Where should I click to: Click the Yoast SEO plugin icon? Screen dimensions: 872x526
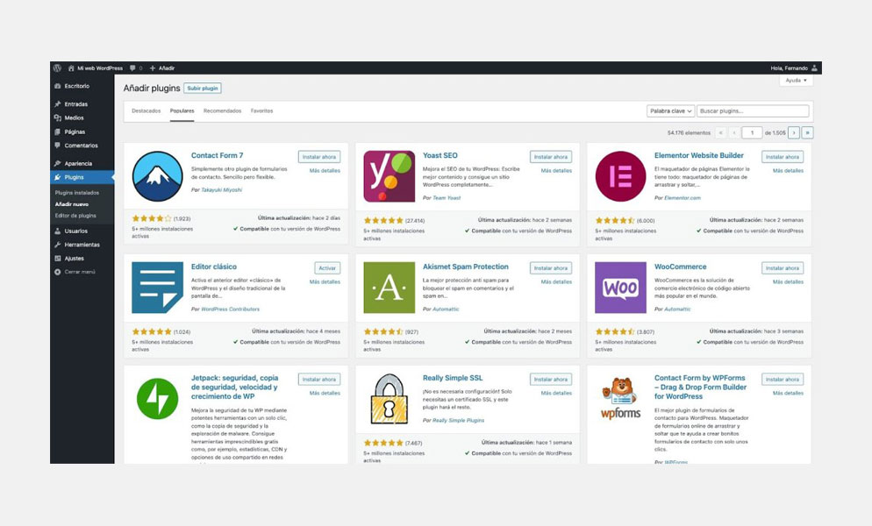390,176
